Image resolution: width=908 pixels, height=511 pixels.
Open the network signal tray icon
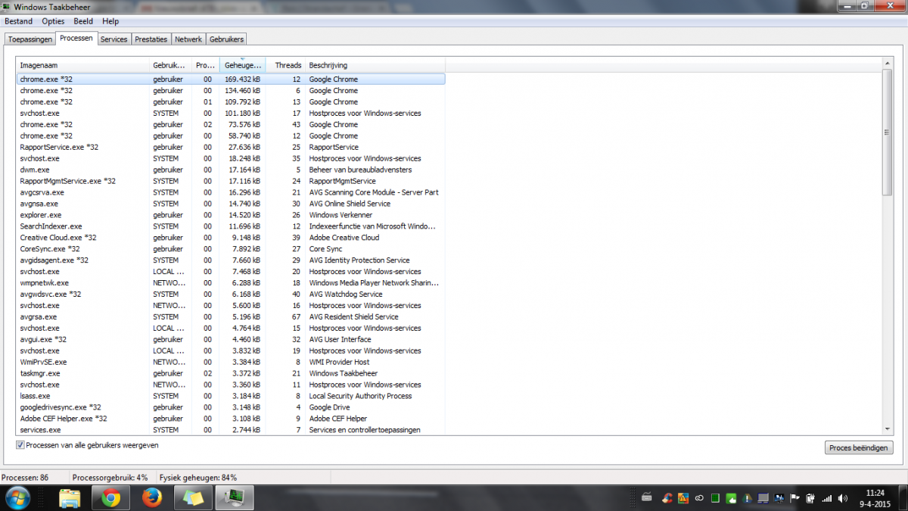pyautogui.click(x=827, y=497)
